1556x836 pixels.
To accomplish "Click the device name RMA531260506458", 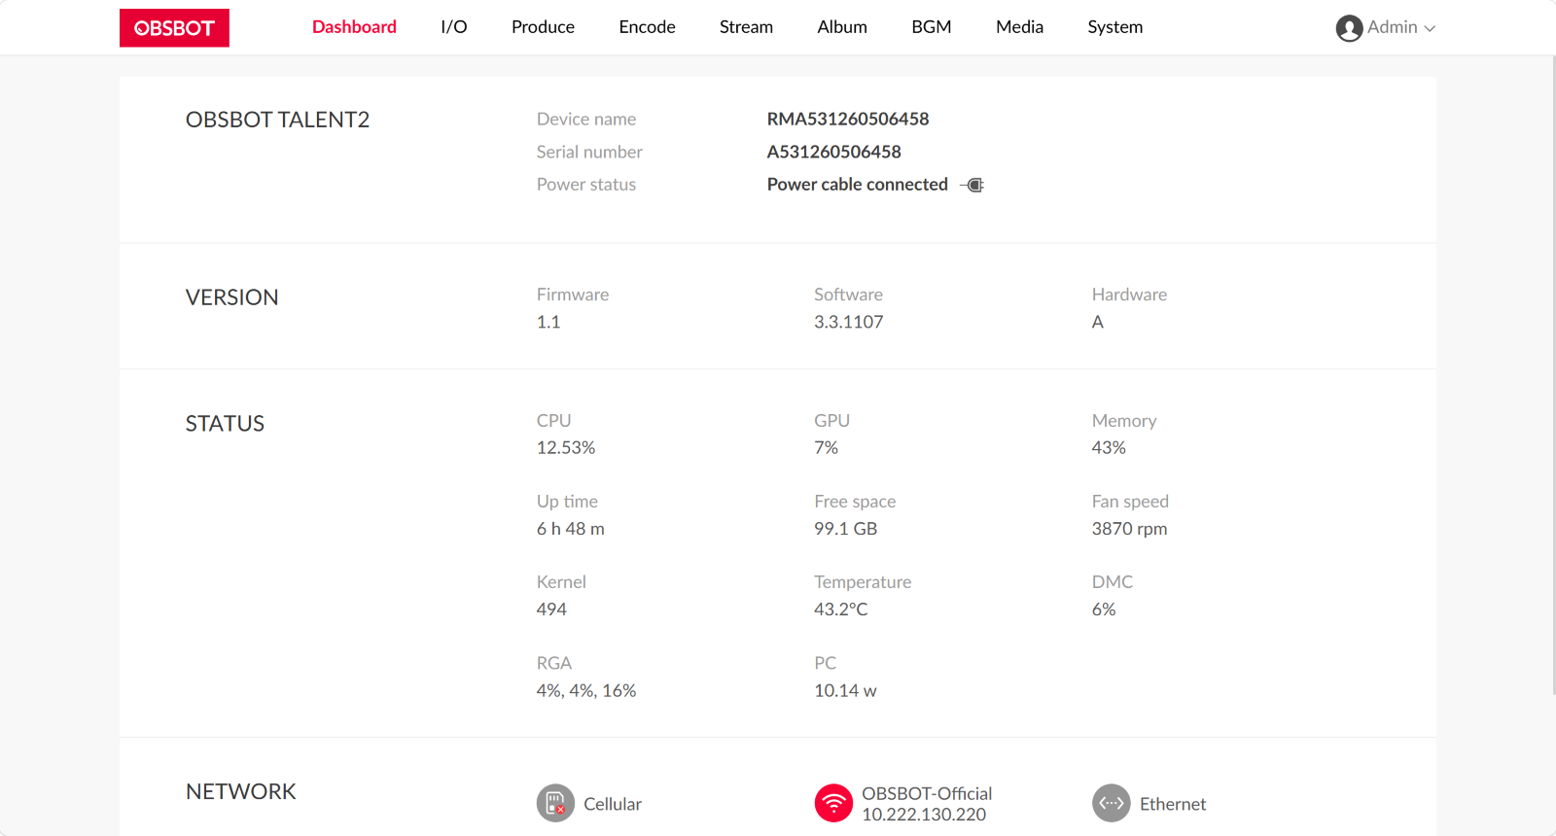I will pyautogui.click(x=848, y=119).
